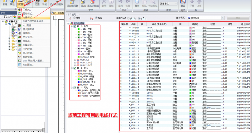252x133 pixels.
Task: Select 绘图规则 menu entry
Action: [x=34, y=45]
